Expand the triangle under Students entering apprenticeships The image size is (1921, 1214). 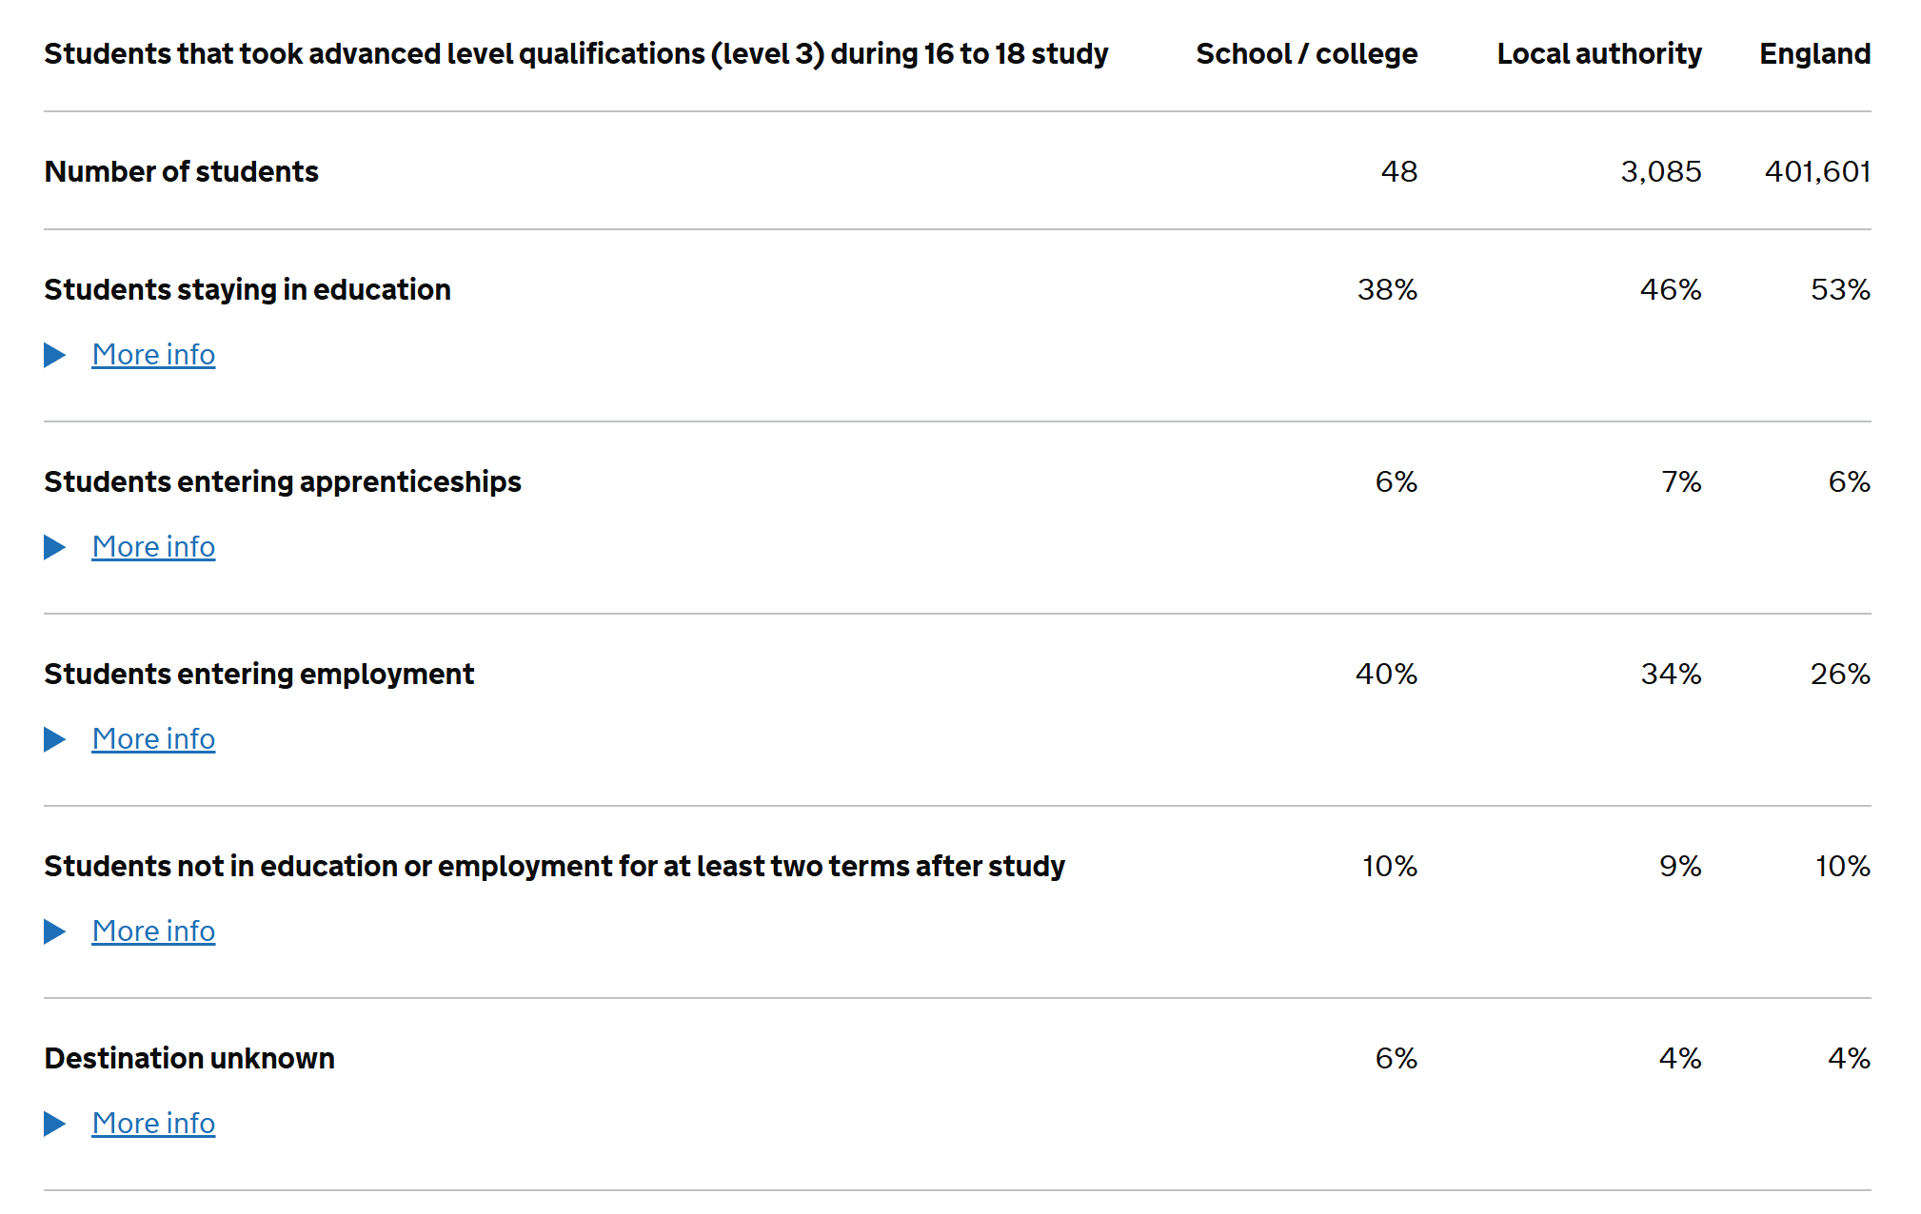(55, 547)
